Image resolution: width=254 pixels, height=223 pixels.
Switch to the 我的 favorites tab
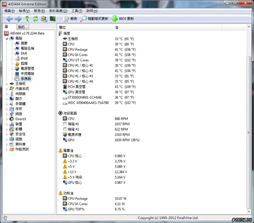23,27
